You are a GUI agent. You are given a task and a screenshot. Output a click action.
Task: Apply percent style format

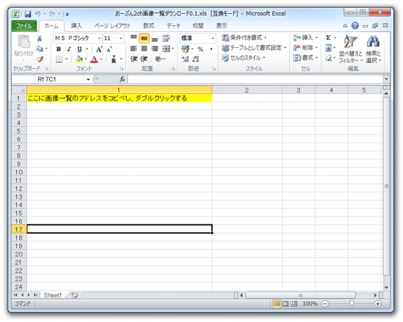(201, 49)
